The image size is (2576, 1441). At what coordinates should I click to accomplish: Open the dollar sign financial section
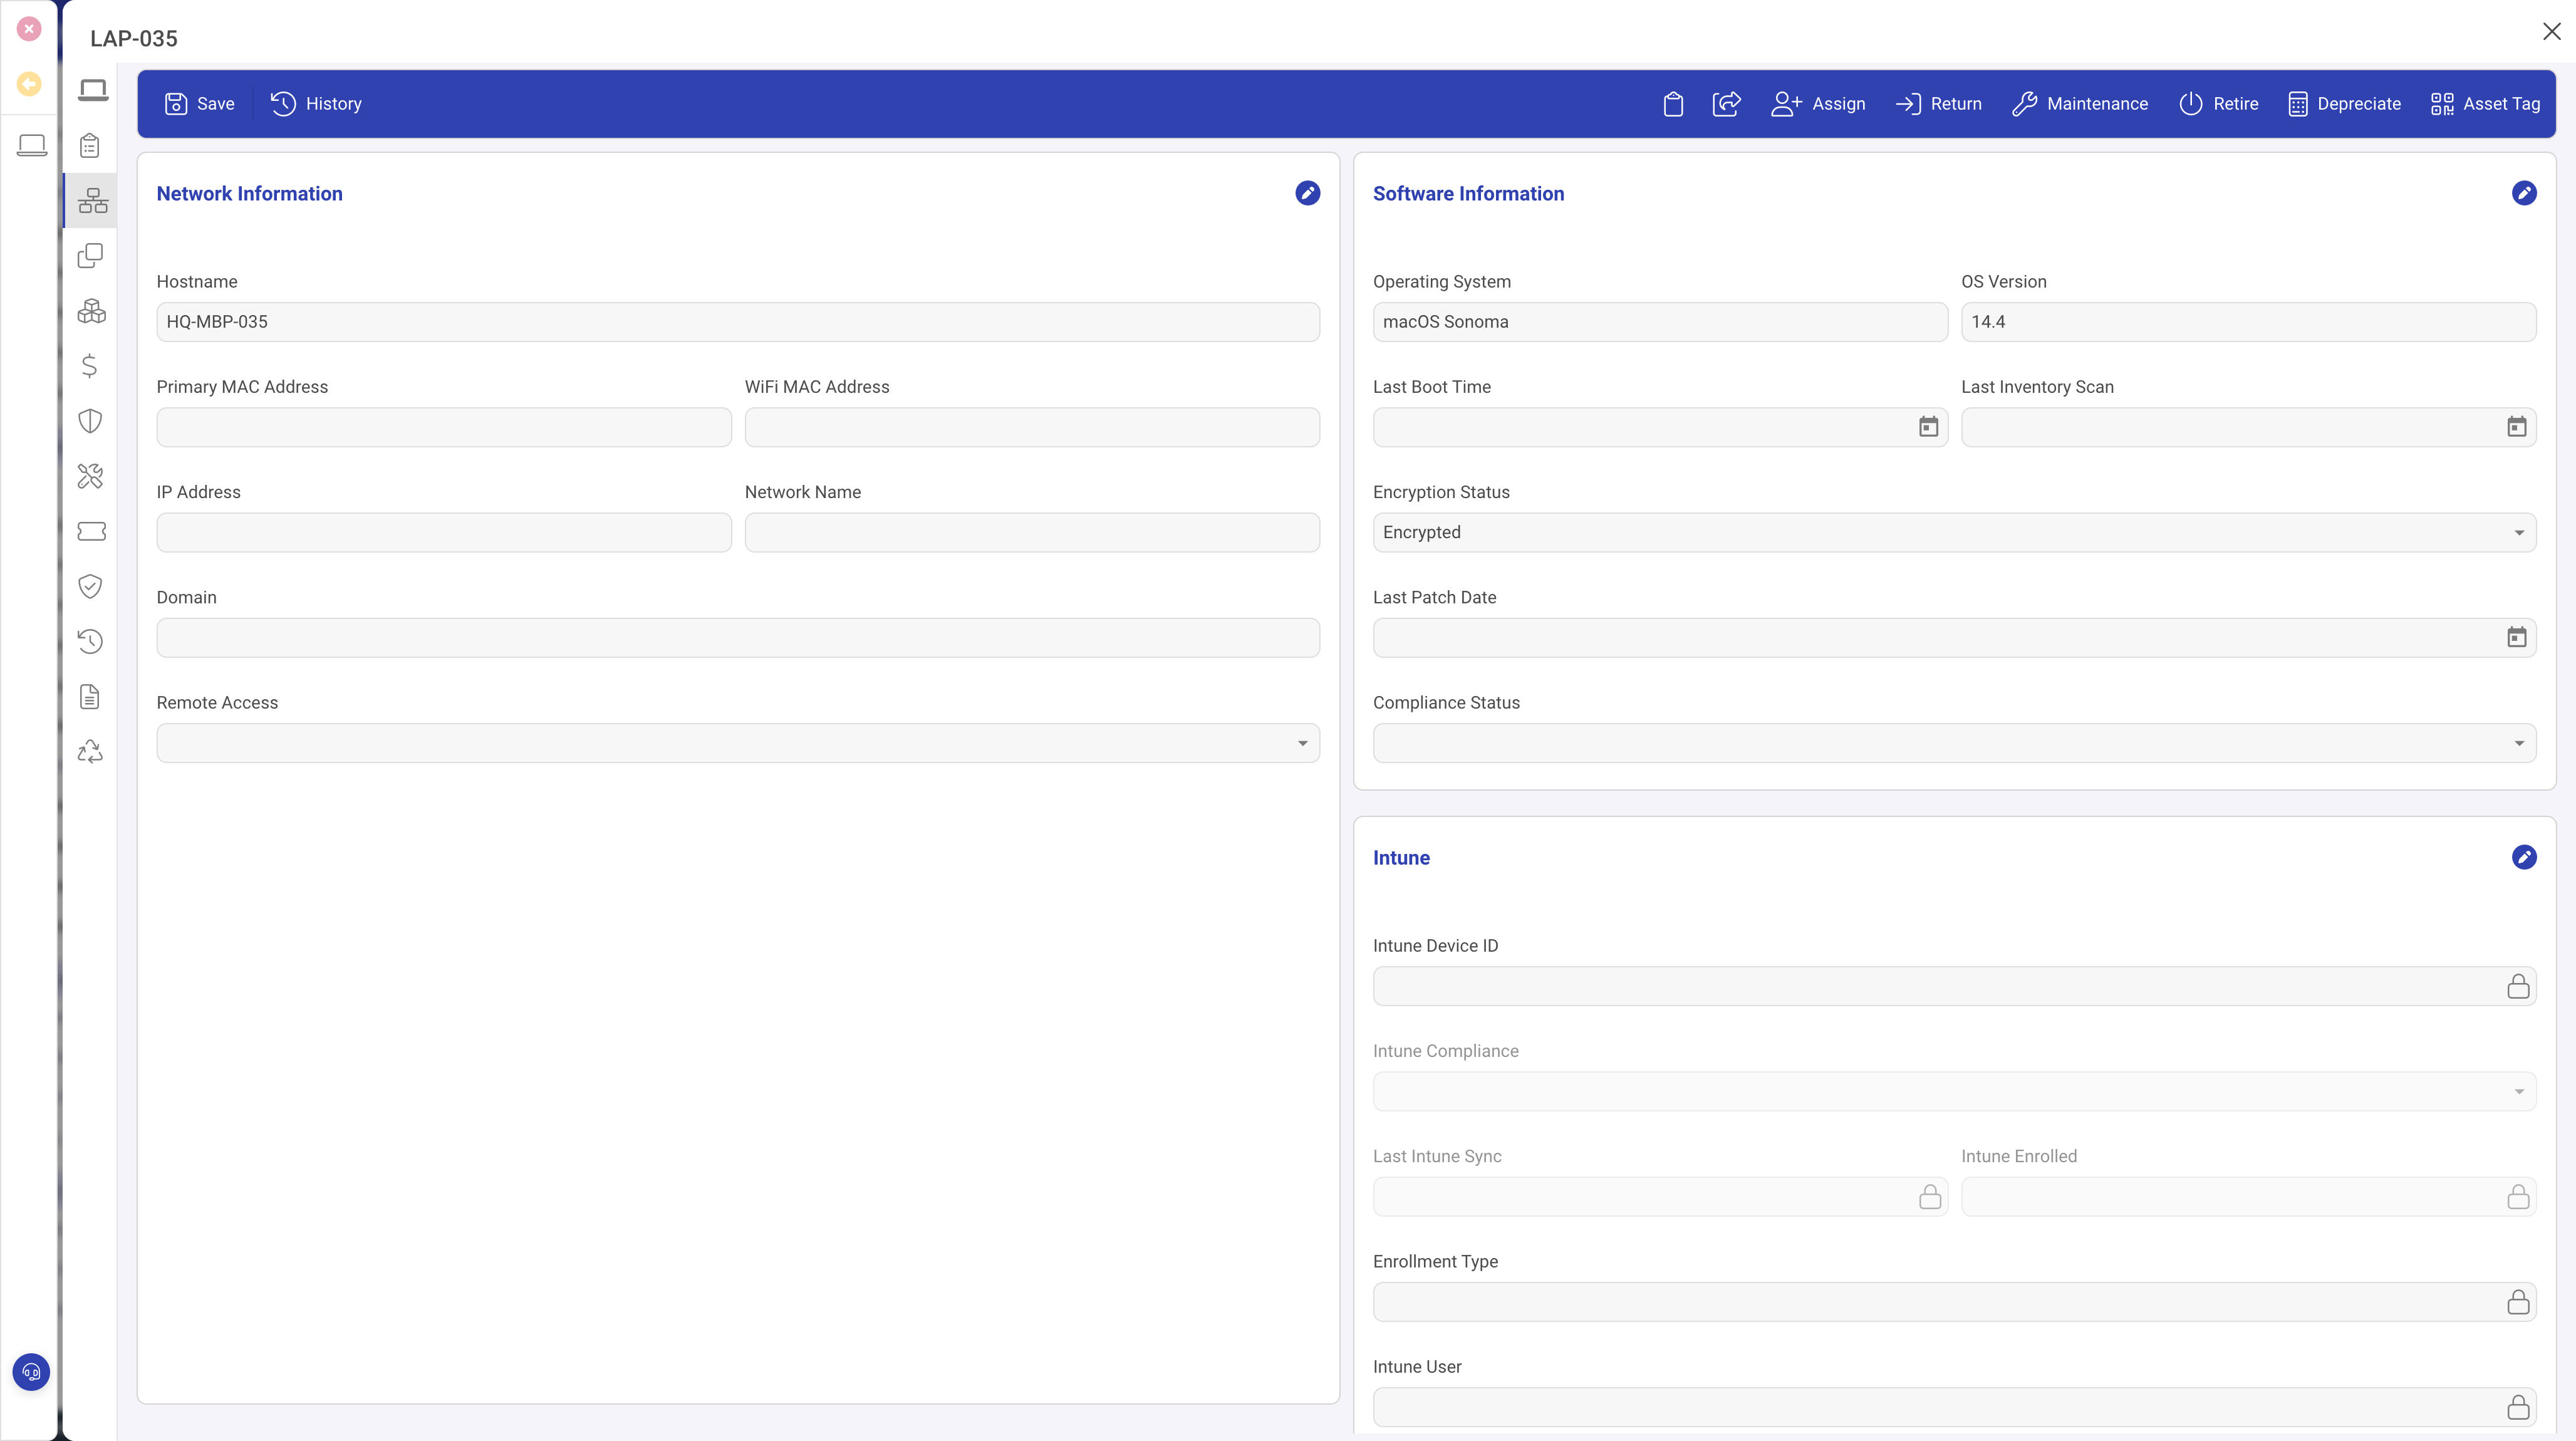[90, 366]
